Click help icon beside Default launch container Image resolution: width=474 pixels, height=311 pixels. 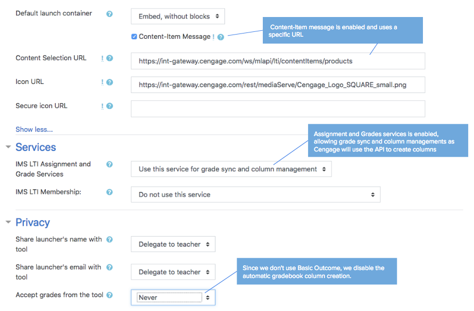click(110, 14)
